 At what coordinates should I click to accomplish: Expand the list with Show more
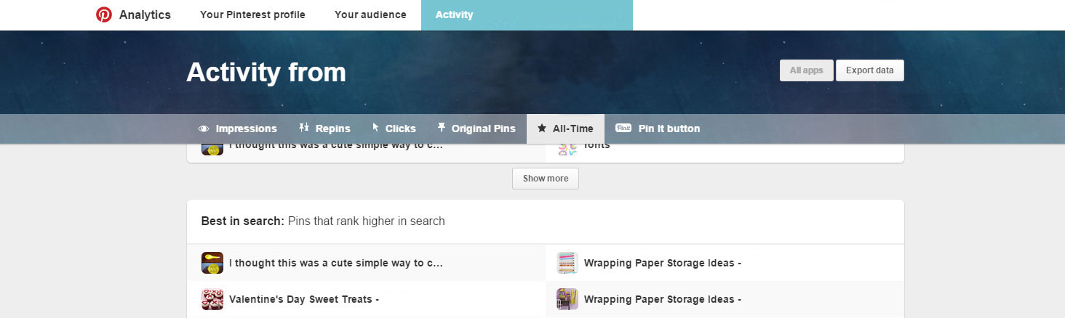pyautogui.click(x=545, y=179)
